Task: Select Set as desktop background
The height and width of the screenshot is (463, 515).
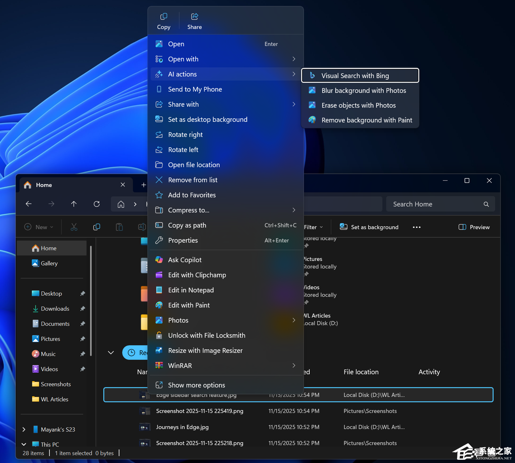Action: [x=226, y=119]
